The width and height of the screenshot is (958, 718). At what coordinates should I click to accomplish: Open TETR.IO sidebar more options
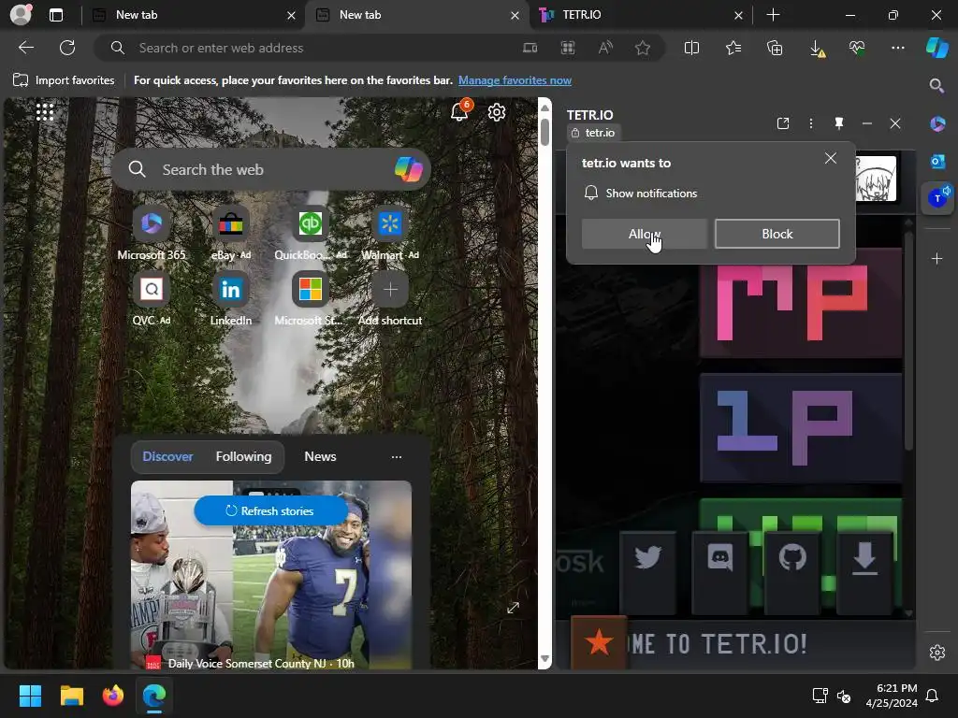coord(811,123)
